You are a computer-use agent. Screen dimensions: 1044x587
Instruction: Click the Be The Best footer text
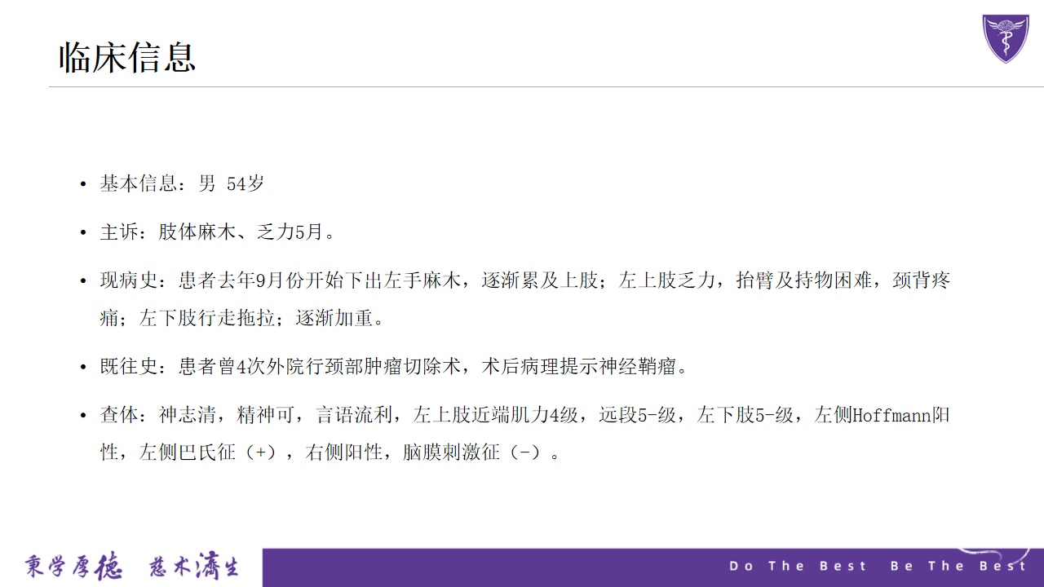[958, 566]
